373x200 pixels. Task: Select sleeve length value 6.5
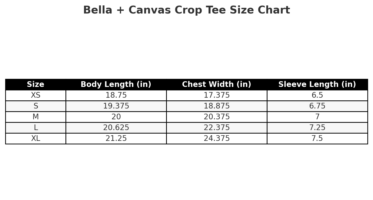317,95
